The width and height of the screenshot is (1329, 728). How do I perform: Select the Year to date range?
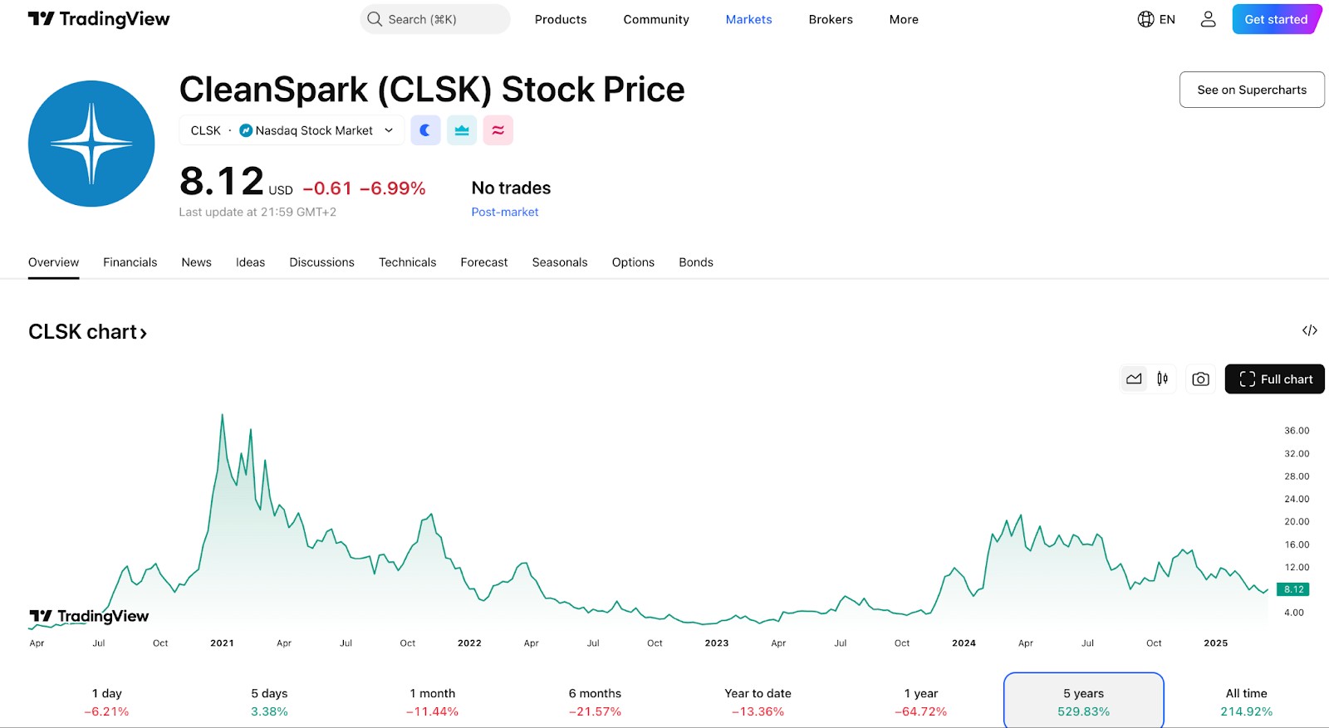758,702
